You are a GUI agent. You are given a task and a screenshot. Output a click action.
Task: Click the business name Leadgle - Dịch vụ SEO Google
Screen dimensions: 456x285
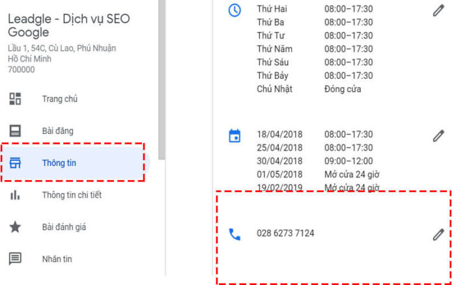coord(68,25)
